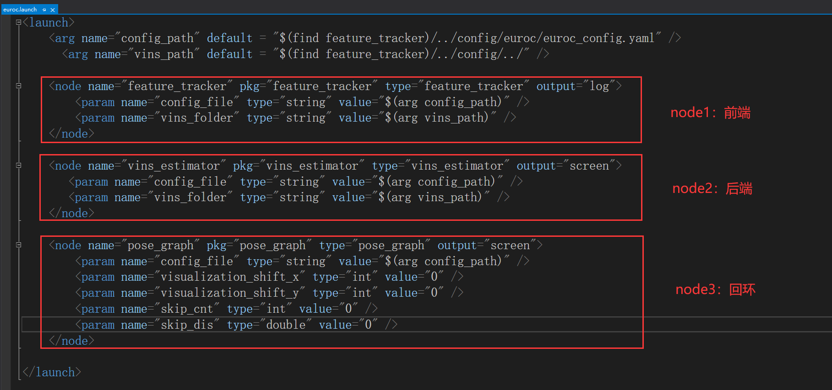
Task: Click name="vins_estimator" in node tag
Action: (157, 166)
